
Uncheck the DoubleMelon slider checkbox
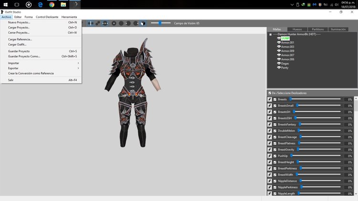click(275, 131)
